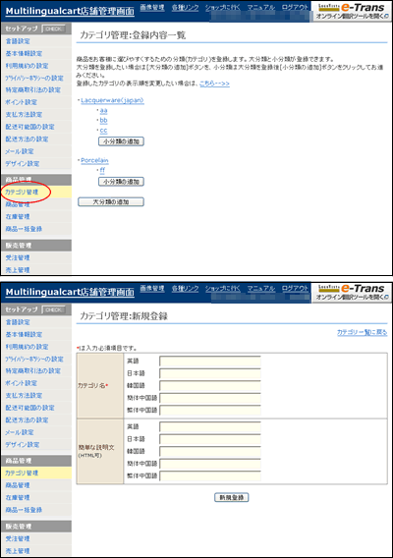The height and width of the screenshot is (558, 393).
Task: Focus 簡単な説明文 英語 input field
Action: coord(210,426)
